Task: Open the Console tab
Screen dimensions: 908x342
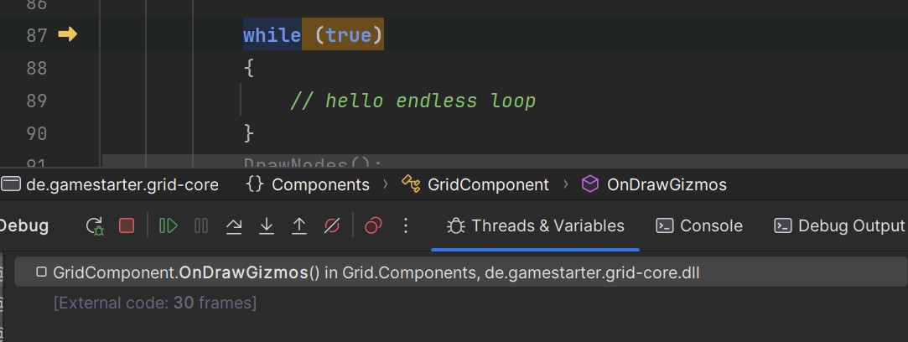Action: pyautogui.click(x=699, y=225)
